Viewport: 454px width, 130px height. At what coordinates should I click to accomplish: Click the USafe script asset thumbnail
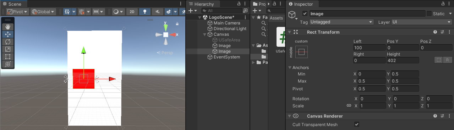pyautogui.click(x=281, y=36)
